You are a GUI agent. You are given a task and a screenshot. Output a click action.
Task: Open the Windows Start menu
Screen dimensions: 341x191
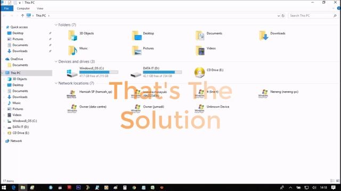[x=4, y=187]
